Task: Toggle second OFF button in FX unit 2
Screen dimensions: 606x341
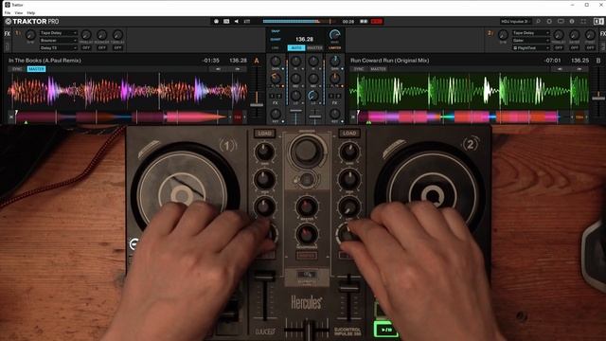Action: [x=575, y=47]
